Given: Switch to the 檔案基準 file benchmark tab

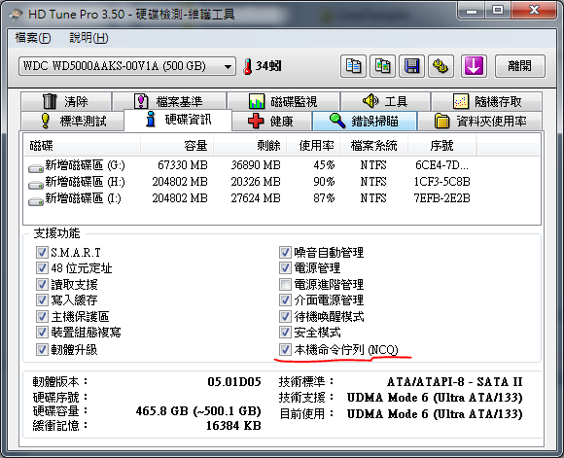Looking at the screenshot, I should [169, 101].
